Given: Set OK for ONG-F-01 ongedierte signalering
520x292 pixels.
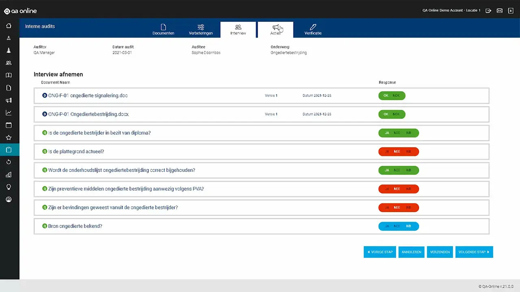Looking at the screenshot, I should click(386, 96).
